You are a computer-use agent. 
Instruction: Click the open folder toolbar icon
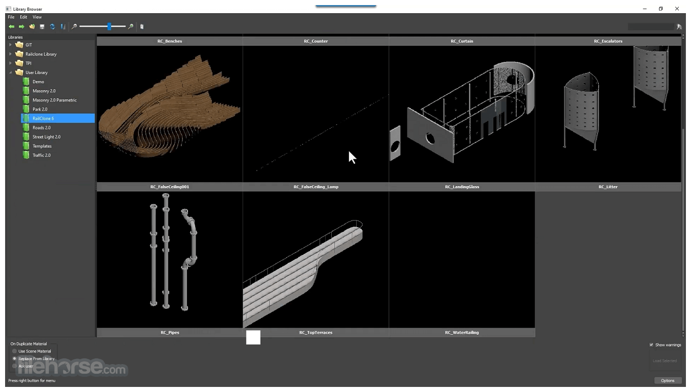coord(32,26)
